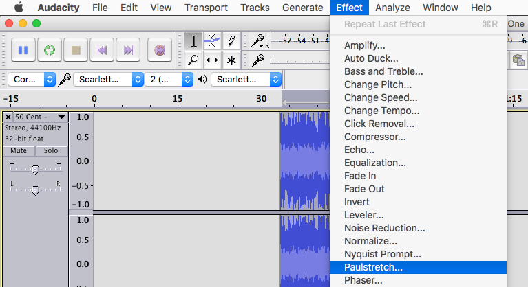Viewport: 528px width, 287px height.
Task: Choose Nyquist Prompt... effect
Action: click(419, 254)
